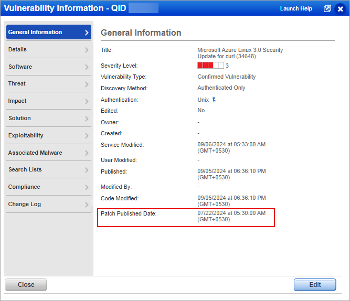The height and width of the screenshot is (301, 350).
Task: Click the 'Vulnerability Type:' label
Action: [123, 77]
